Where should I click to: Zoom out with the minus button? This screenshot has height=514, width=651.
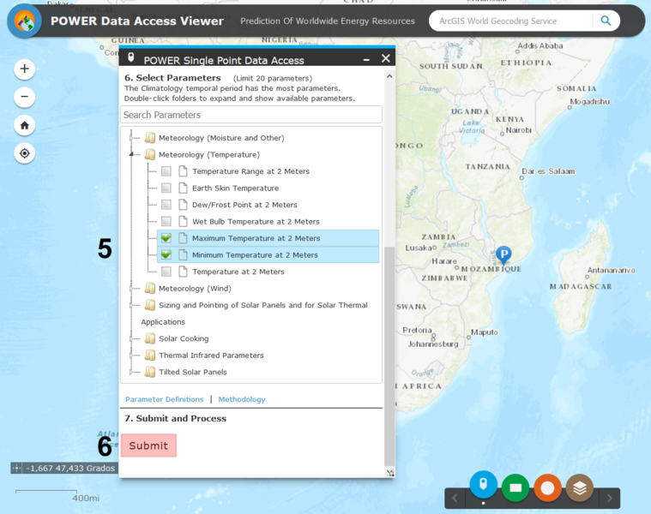tap(25, 97)
